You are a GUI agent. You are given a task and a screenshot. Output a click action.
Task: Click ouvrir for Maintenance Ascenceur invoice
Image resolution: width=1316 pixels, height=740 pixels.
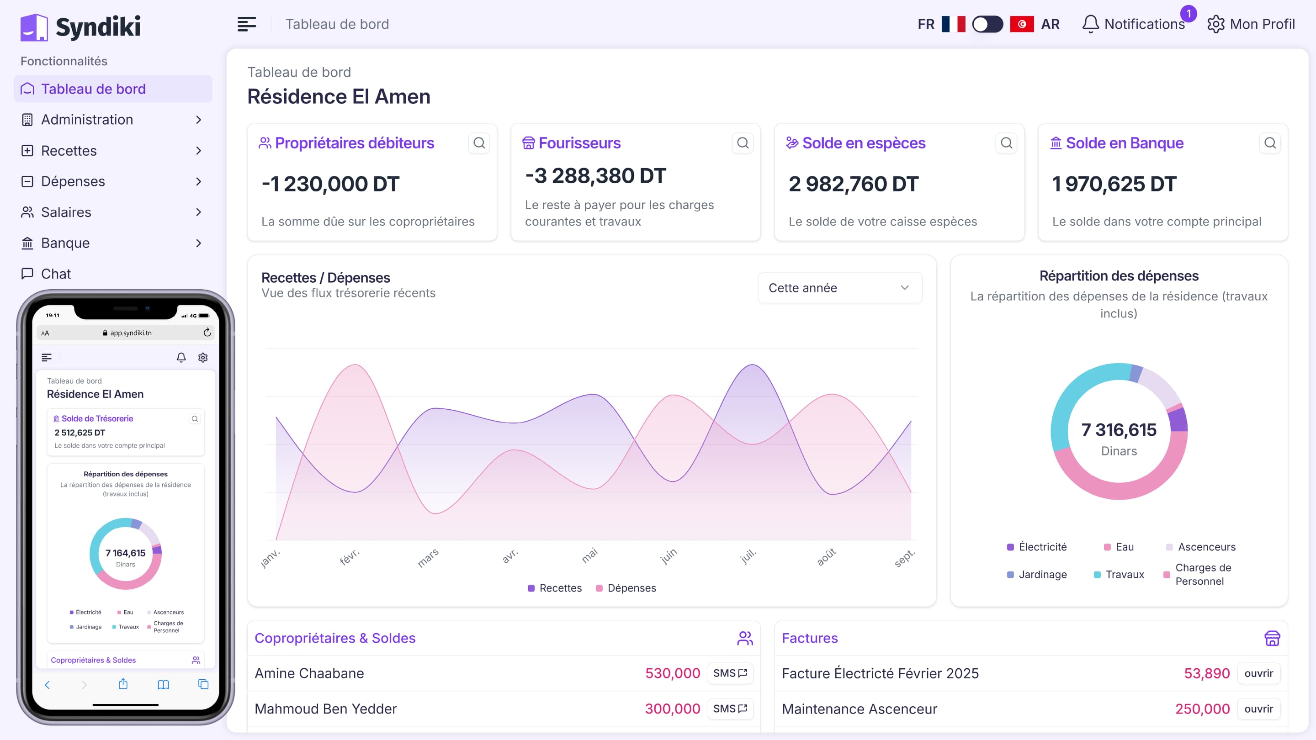pos(1258,709)
